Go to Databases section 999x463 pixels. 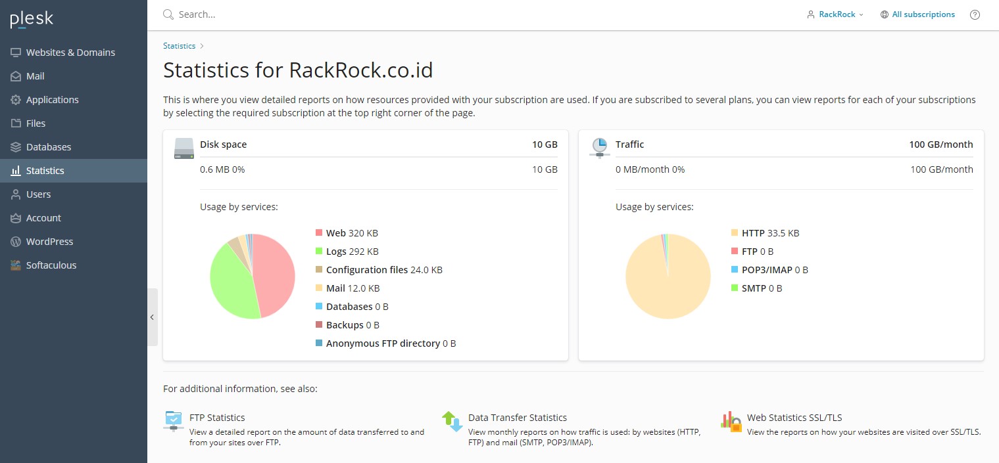[74, 147]
